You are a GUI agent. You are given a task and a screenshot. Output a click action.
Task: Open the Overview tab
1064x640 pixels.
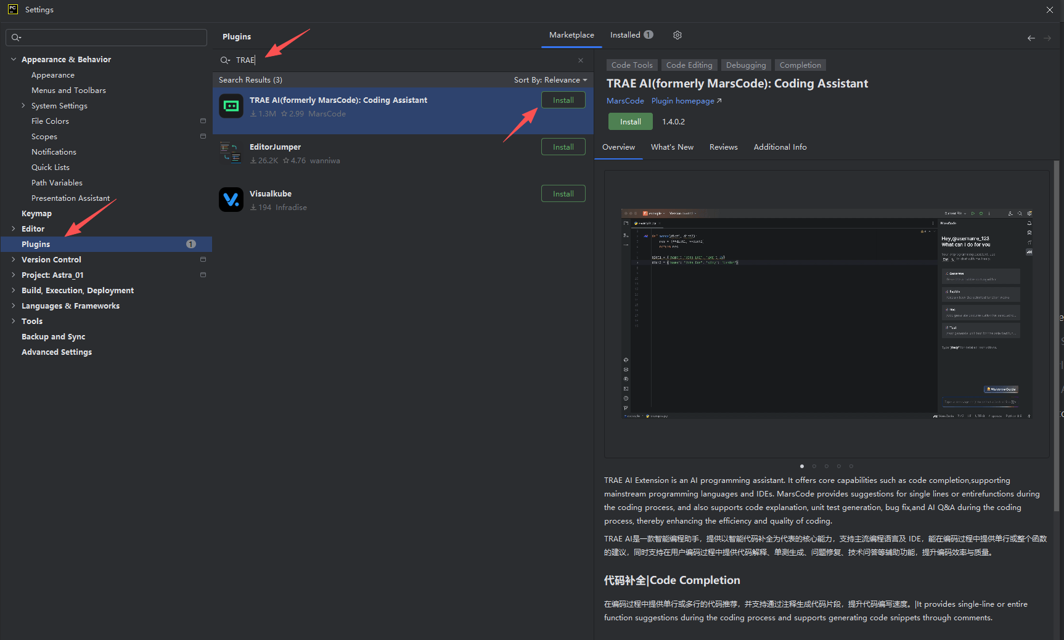[x=618, y=147]
